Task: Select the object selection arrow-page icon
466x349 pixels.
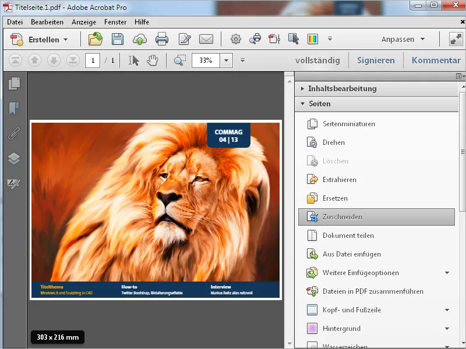Action: pyautogui.click(x=294, y=39)
